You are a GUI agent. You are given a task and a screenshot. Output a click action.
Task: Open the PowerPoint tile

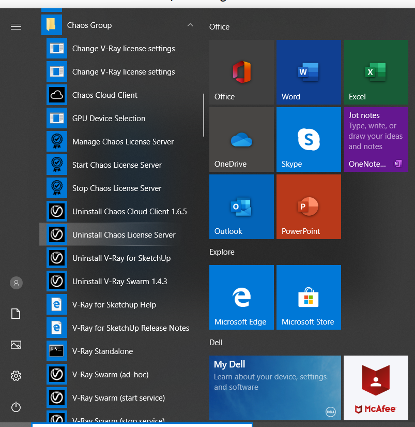[309, 207]
